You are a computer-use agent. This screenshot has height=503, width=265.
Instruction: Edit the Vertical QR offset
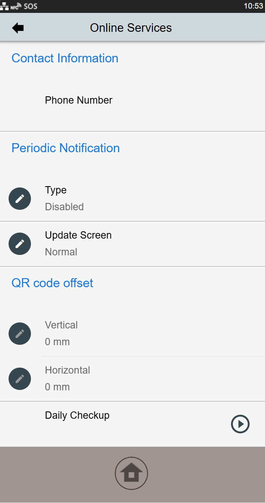coord(20,334)
